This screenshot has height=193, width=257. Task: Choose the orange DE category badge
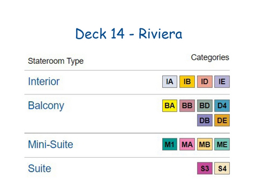pos(222,120)
